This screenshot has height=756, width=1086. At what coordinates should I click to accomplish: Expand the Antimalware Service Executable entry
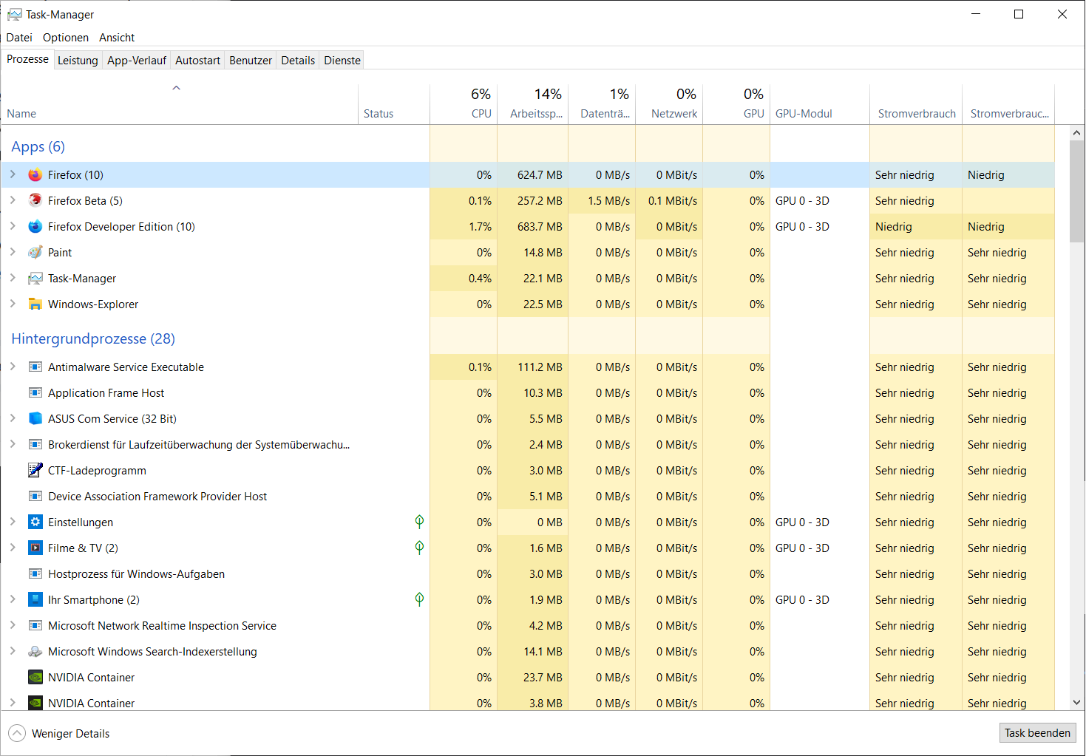click(x=13, y=367)
